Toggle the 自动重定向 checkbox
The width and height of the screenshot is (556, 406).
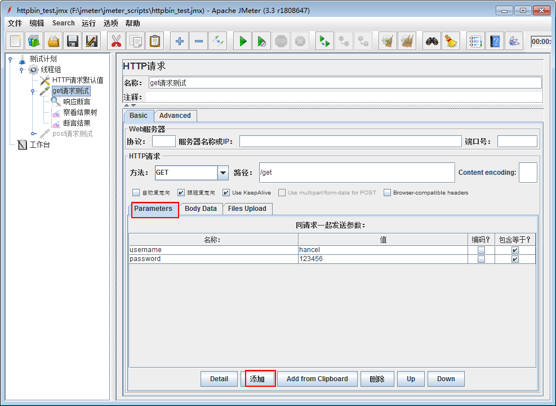136,193
